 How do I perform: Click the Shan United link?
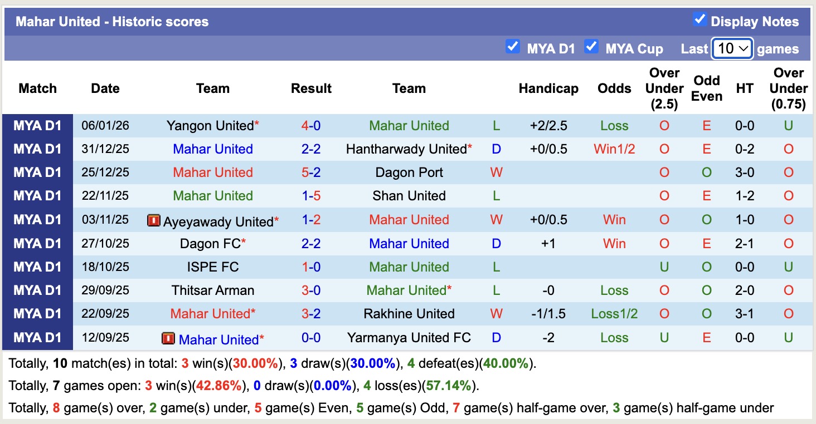[409, 196]
